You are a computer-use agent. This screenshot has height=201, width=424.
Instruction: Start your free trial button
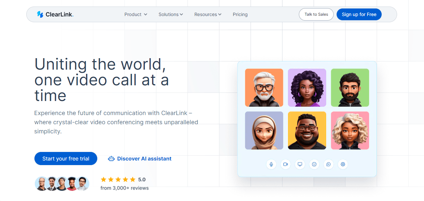click(66, 159)
